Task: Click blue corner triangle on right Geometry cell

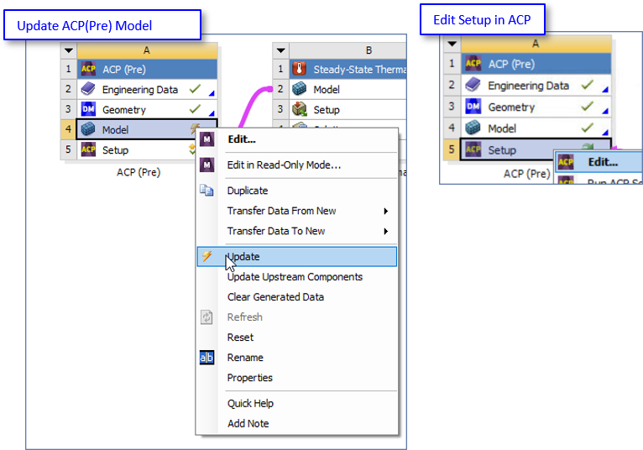Action: pyautogui.click(x=605, y=111)
